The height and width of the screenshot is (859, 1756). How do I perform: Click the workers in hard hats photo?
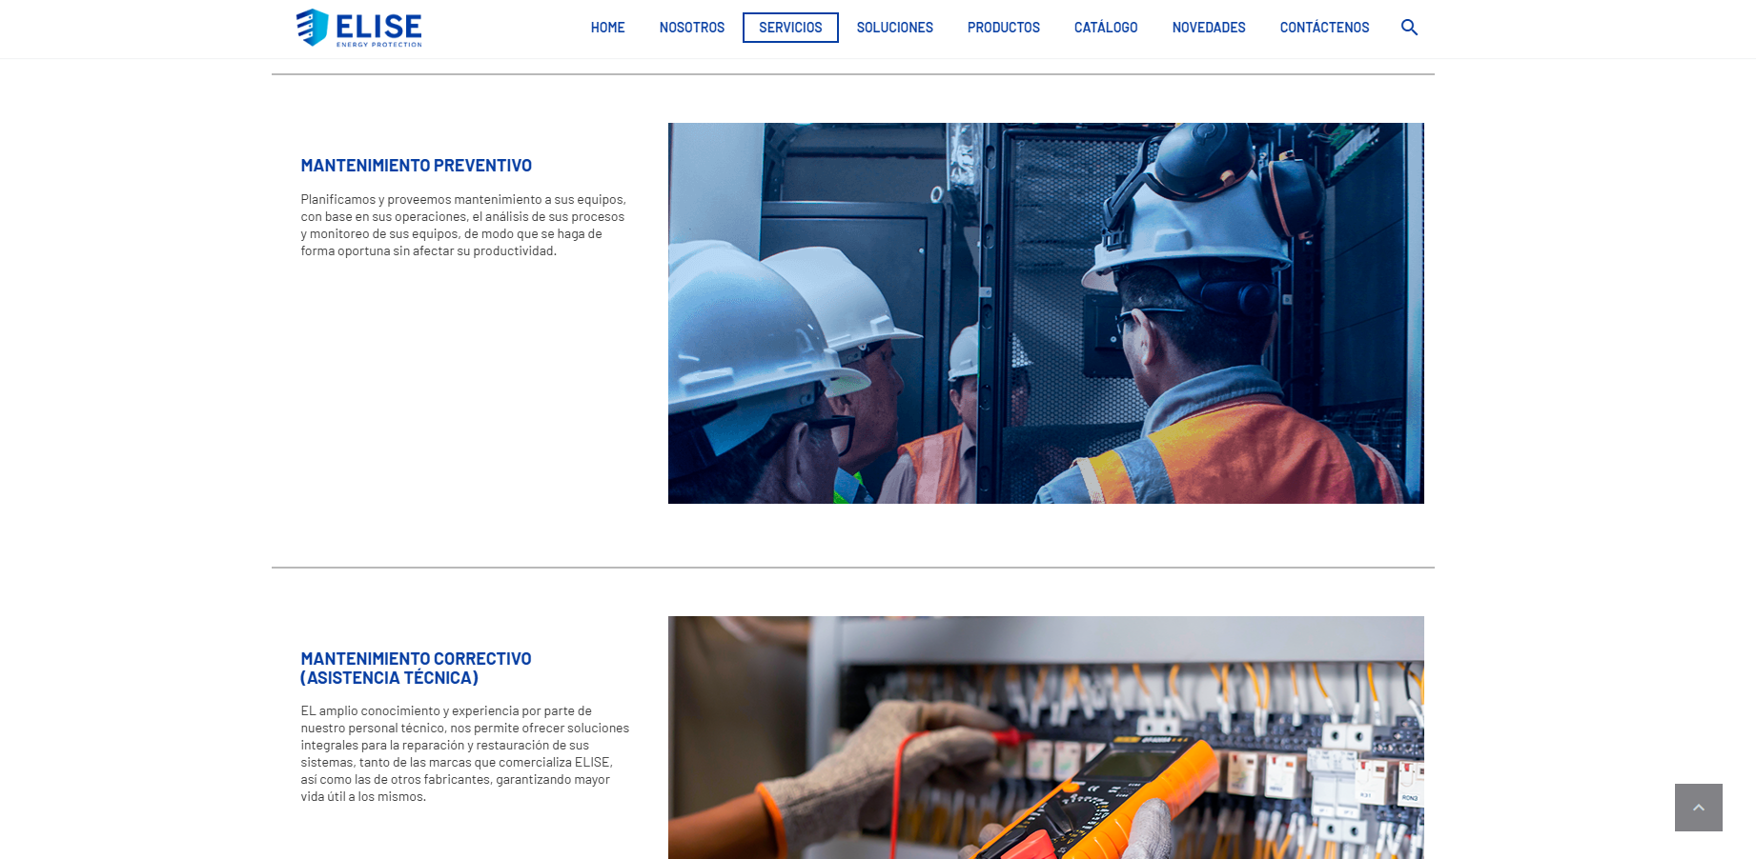(1046, 313)
